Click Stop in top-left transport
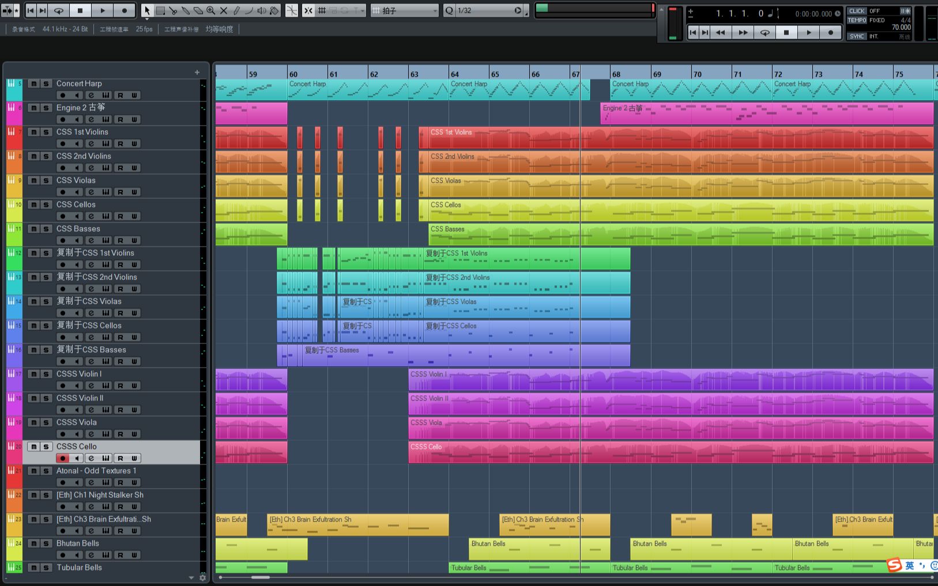 tap(80, 10)
